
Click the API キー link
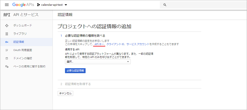pos(99,44)
